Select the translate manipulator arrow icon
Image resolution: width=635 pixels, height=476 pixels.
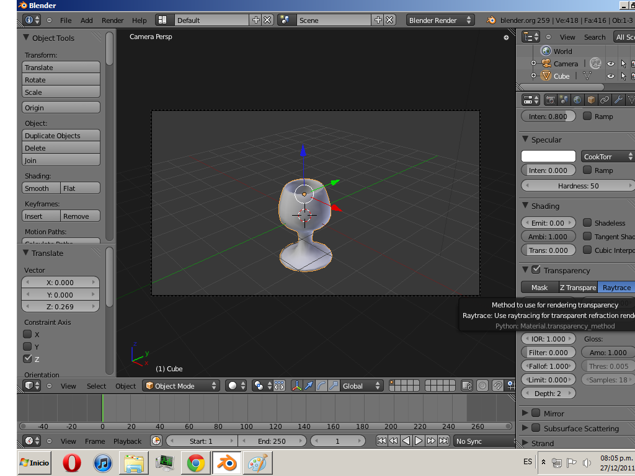(309, 386)
